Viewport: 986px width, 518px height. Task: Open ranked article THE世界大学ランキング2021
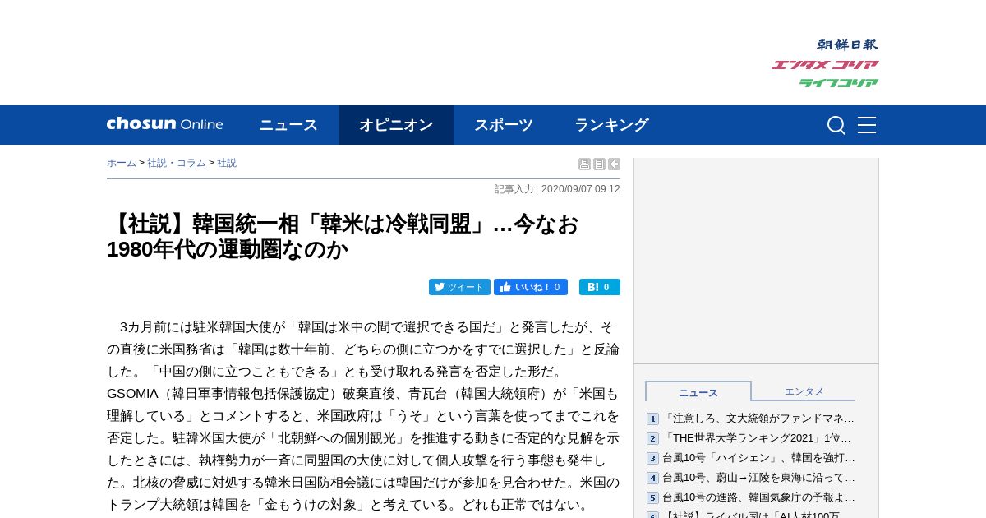coord(757,438)
